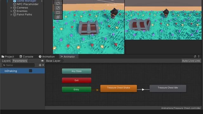Select the combined Transform tool
Screen dimensions: 203x114
pyautogui.click(x=58, y=17)
